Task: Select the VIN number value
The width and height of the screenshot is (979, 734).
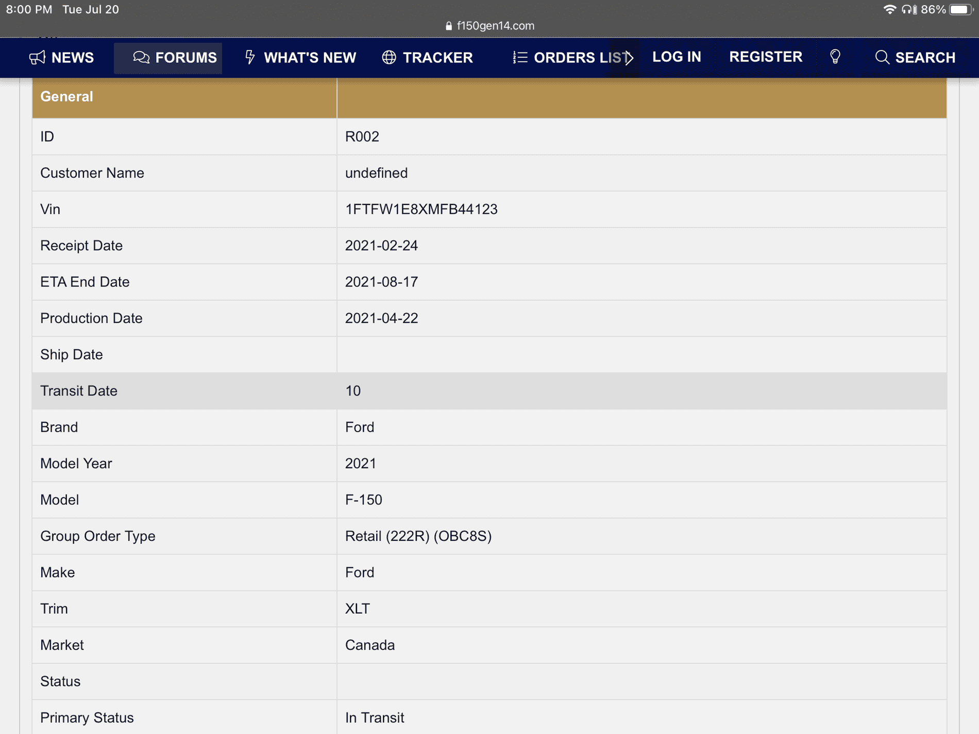Action: pyautogui.click(x=421, y=209)
